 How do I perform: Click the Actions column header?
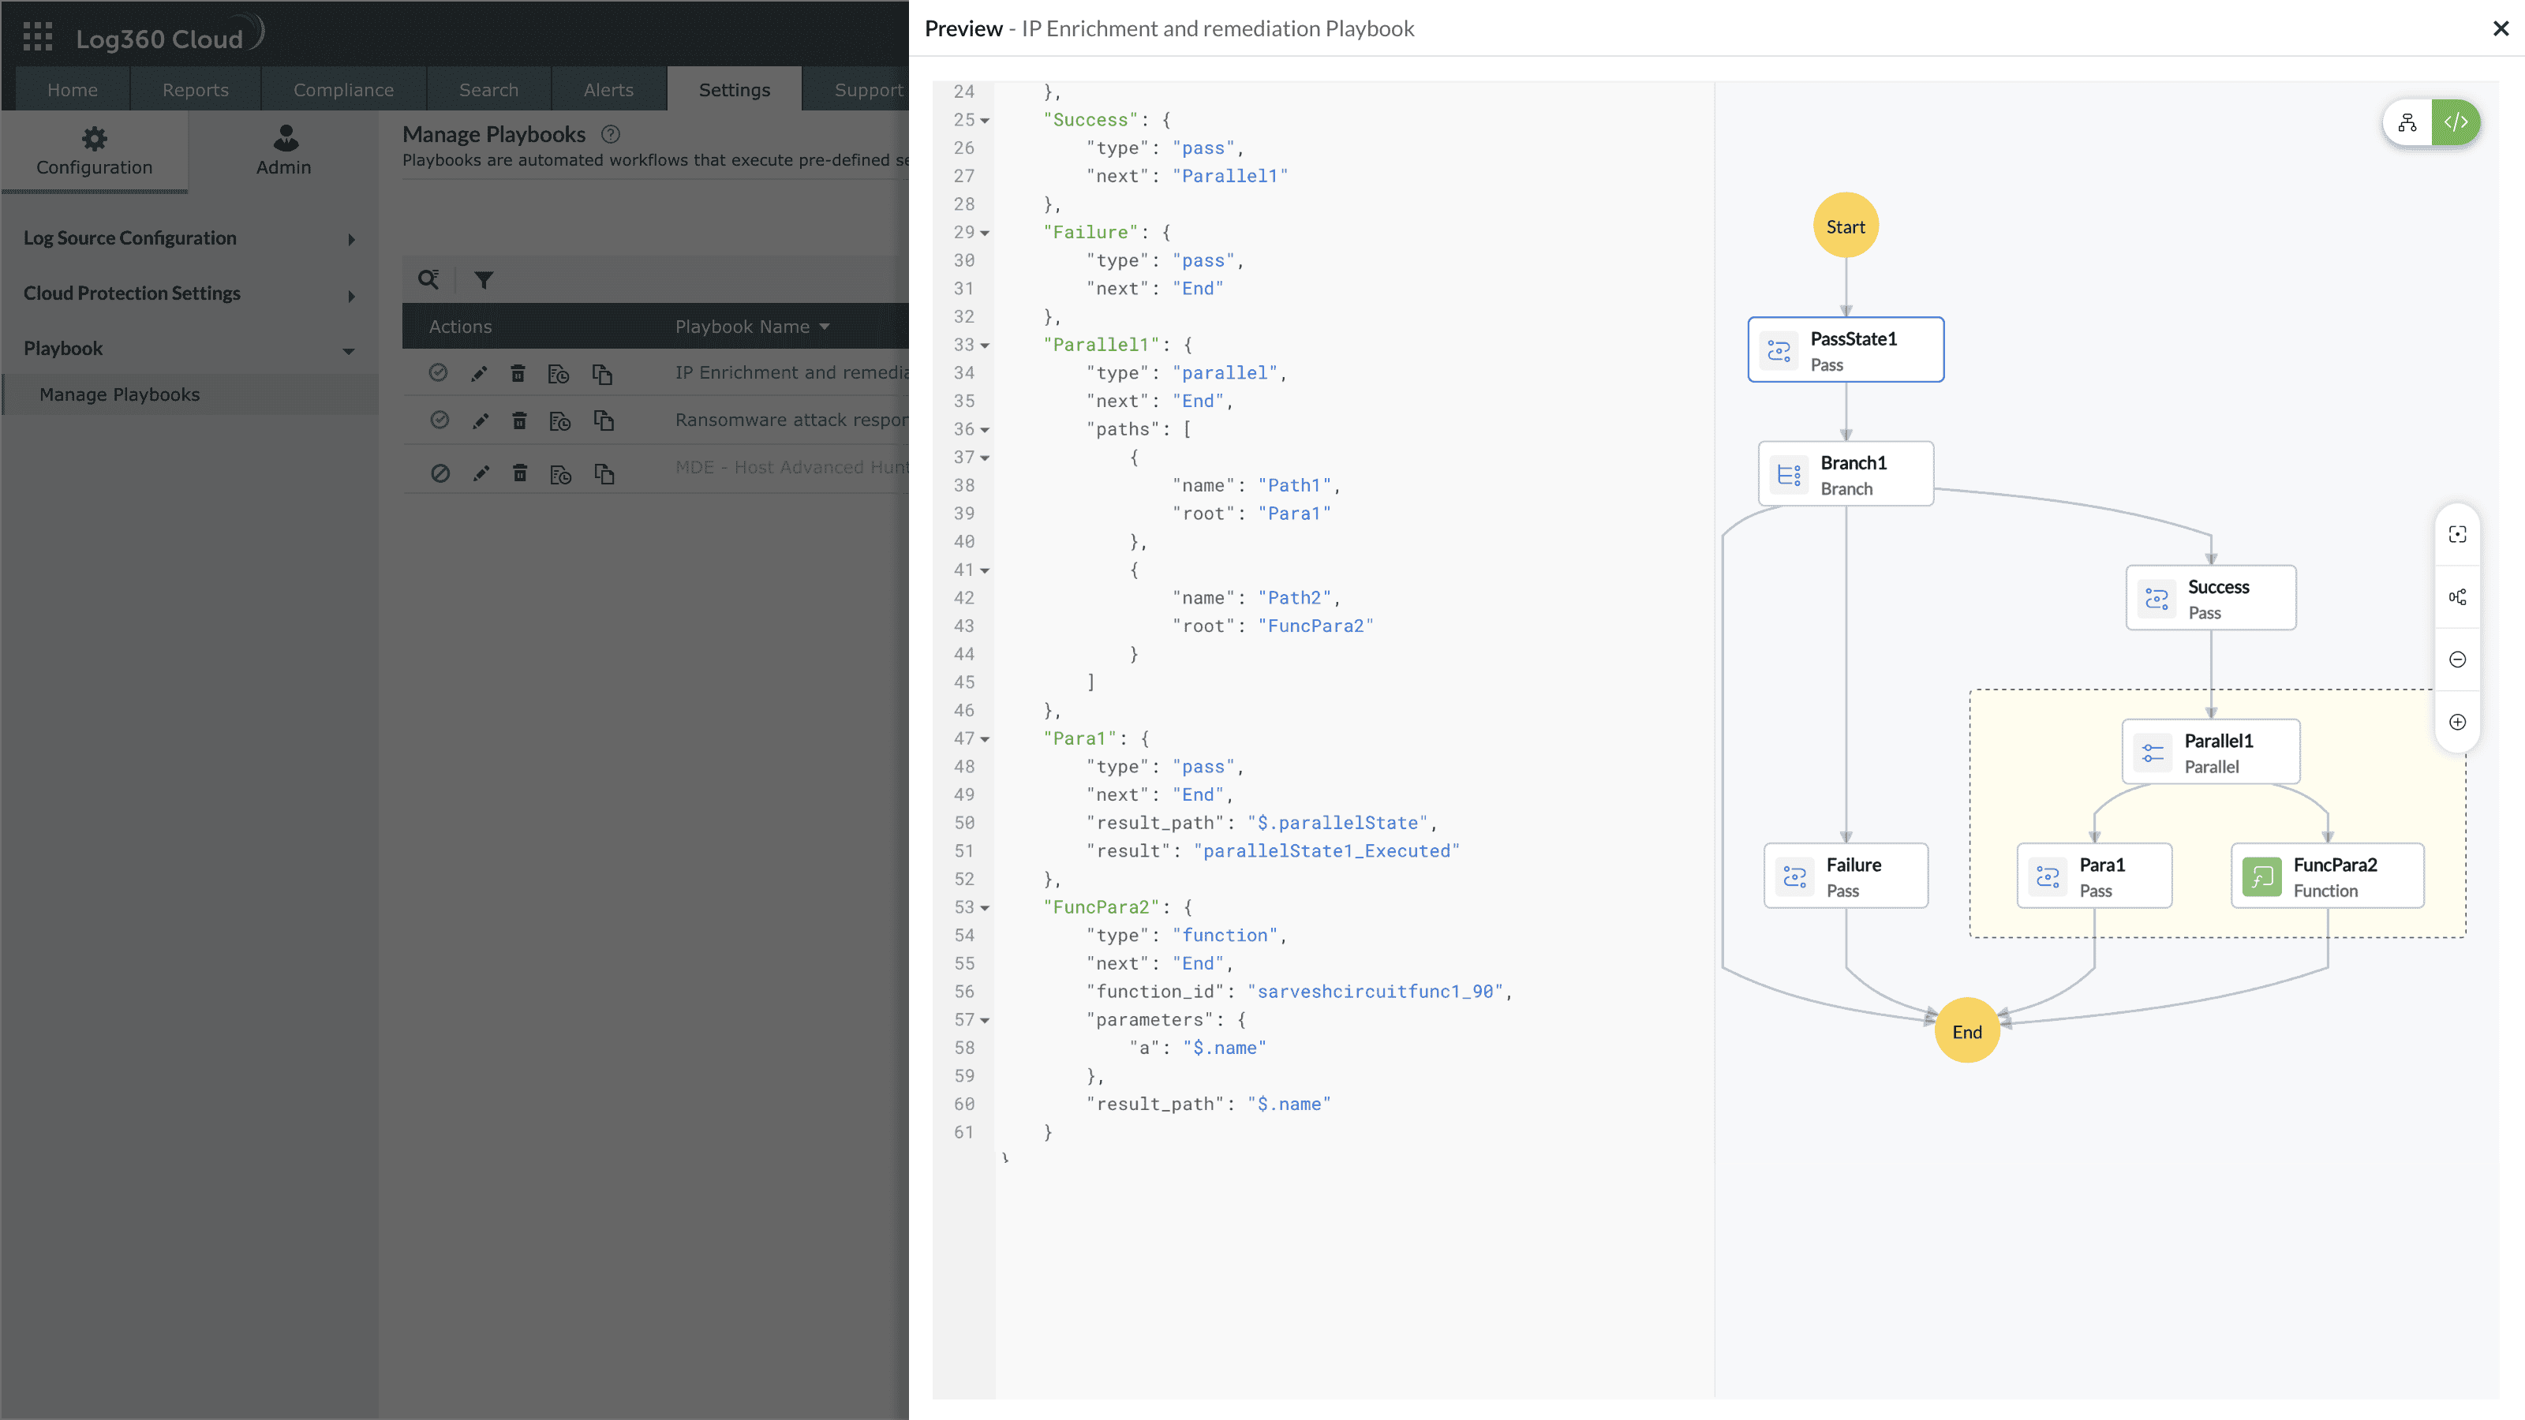coord(461,327)
